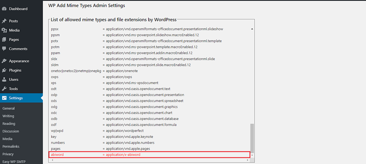Screen dimensions: 366x164
Task: Click the Dashboard gauge icon
Action: [4, 9]
